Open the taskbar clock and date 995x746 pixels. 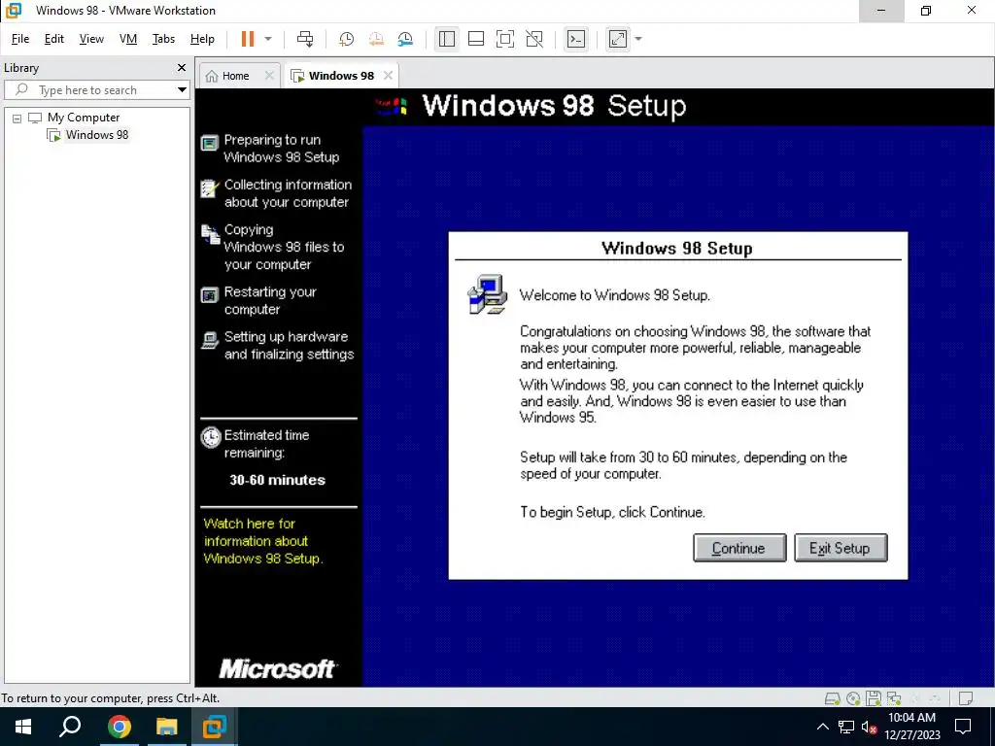(911, 727)
